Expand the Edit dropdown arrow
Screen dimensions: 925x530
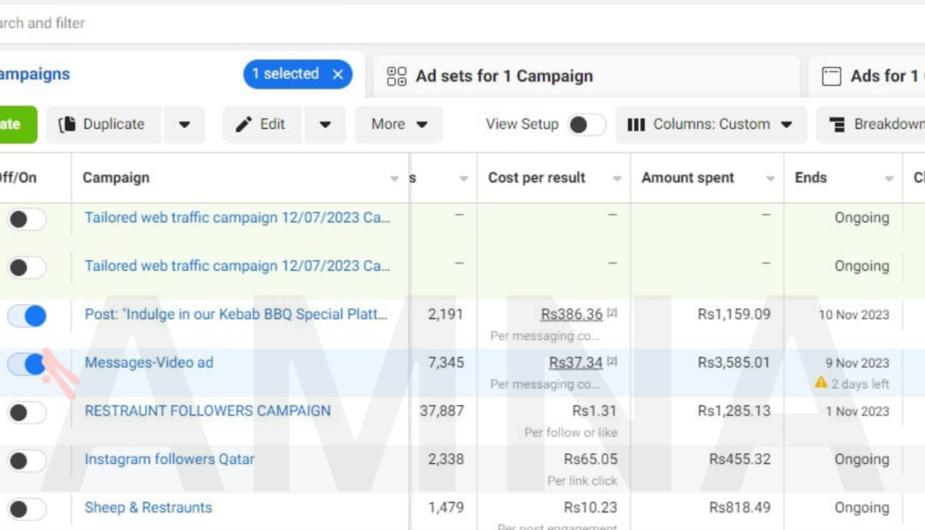(325, 125)
